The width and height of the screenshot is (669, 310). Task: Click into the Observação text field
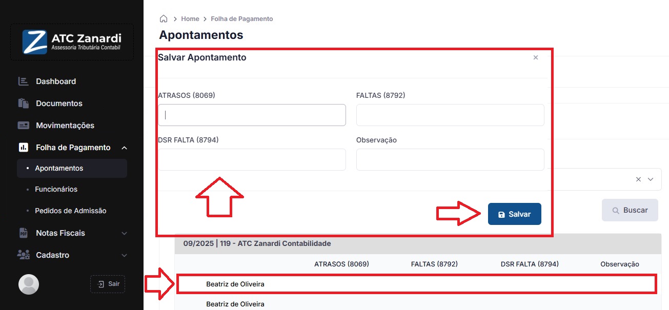coord(450,160)
